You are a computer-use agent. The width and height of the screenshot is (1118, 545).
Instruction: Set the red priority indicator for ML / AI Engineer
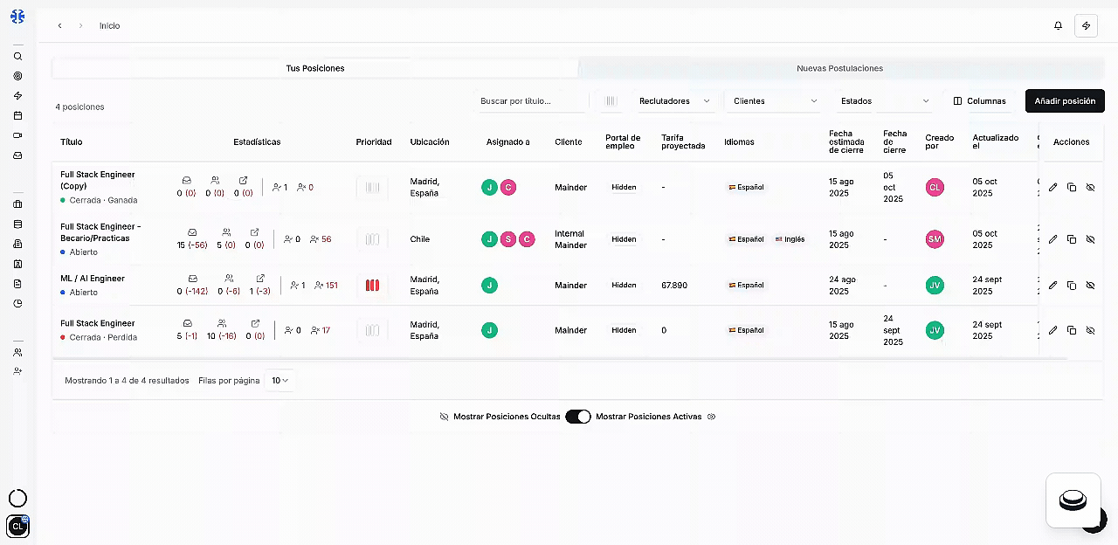tap(373, 285)
